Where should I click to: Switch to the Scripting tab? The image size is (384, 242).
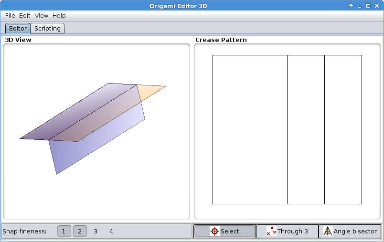tap(47, 28)
